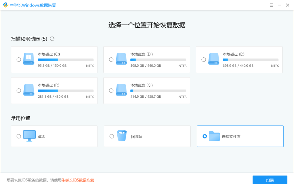Click the 牛学长 app logo in title bar

click(x=6, y=5)
